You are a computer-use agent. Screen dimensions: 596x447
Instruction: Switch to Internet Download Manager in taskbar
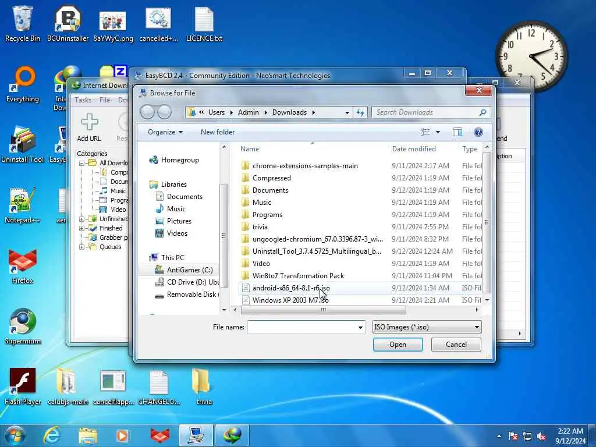(232, 435)
